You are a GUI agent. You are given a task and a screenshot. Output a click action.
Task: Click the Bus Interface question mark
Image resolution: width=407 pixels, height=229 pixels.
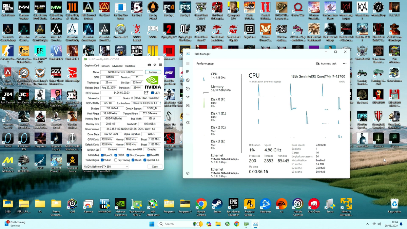(160, 103)
